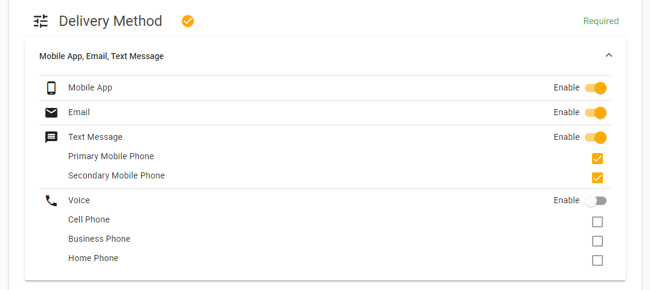Screen dimensions: 650x290
Task: Click the Voice row label
Action: (79, 201)
